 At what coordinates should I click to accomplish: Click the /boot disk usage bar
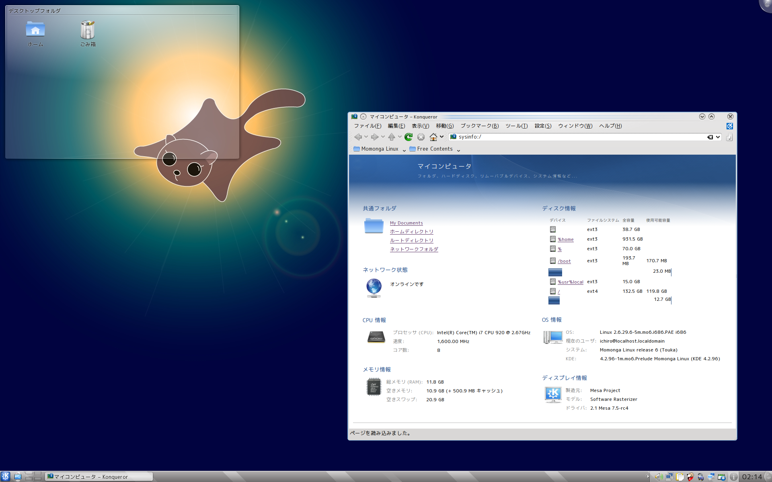coord(555,272)
